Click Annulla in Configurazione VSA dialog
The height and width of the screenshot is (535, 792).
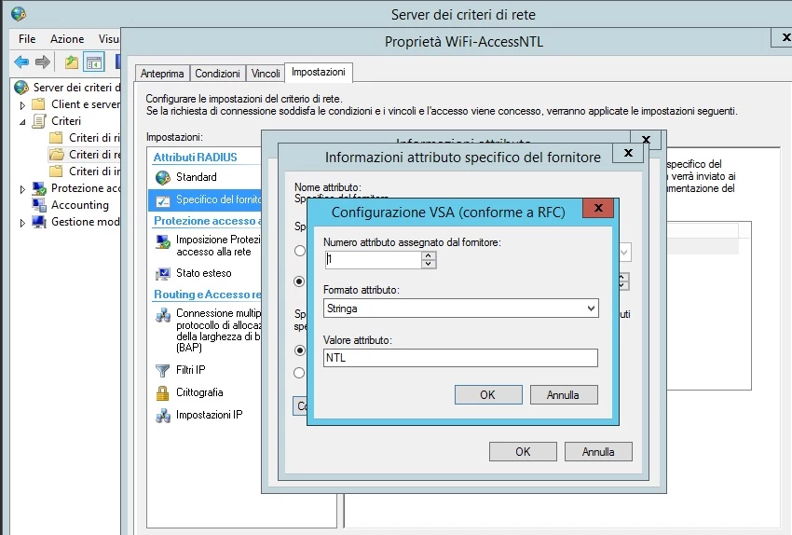click(564, 395)
